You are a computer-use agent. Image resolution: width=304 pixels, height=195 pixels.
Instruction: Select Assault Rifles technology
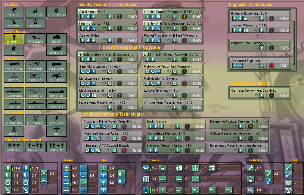[x=108, y=38]
